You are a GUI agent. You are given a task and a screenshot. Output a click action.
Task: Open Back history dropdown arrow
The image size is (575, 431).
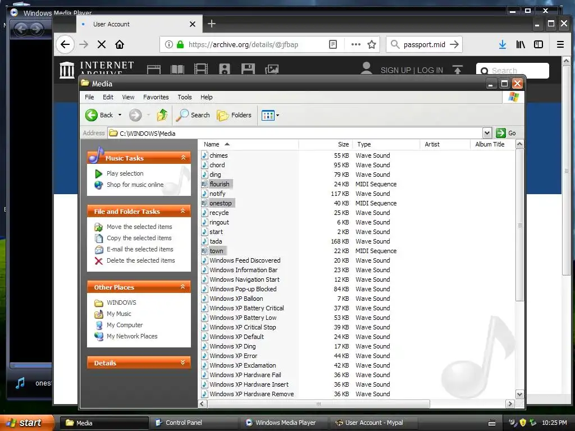click(120, 115)
